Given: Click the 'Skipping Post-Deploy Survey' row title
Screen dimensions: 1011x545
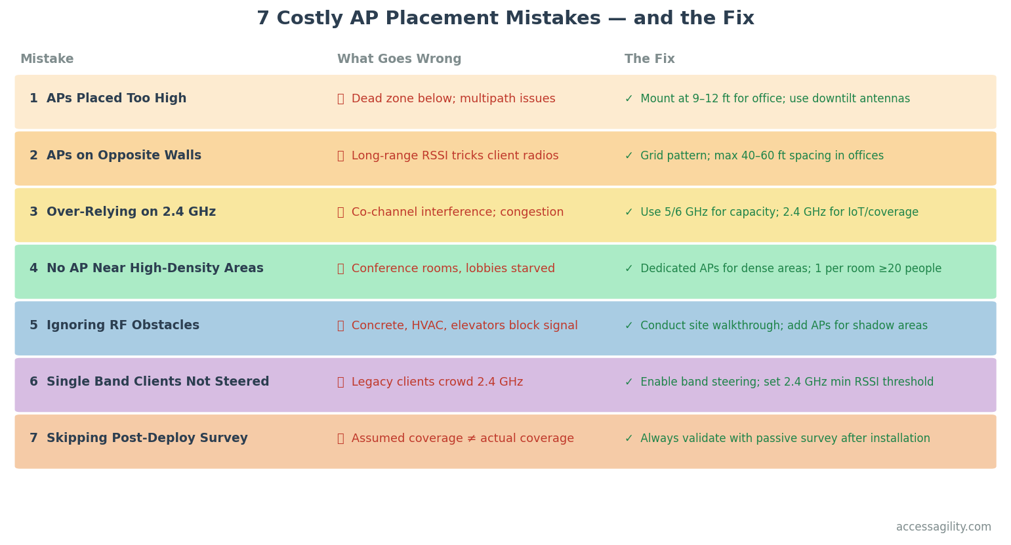Looking at the screenshot, I should 147,439.
